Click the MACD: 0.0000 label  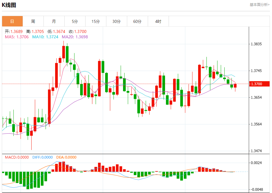pyautogui.click(x=17, y=157)
